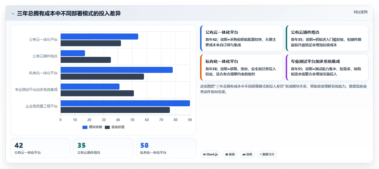
Task: Click the stat card showing 35
Action: pos(103,148)
